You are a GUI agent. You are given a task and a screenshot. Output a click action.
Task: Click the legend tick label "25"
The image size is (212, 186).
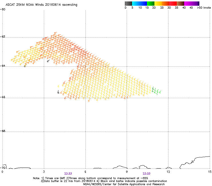click(x=162, y=8)
